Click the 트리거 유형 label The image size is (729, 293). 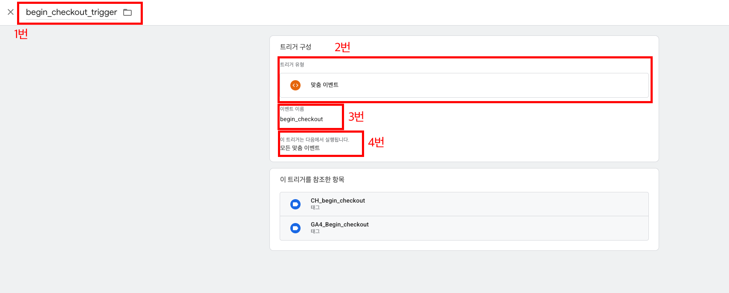pos(292,65)
